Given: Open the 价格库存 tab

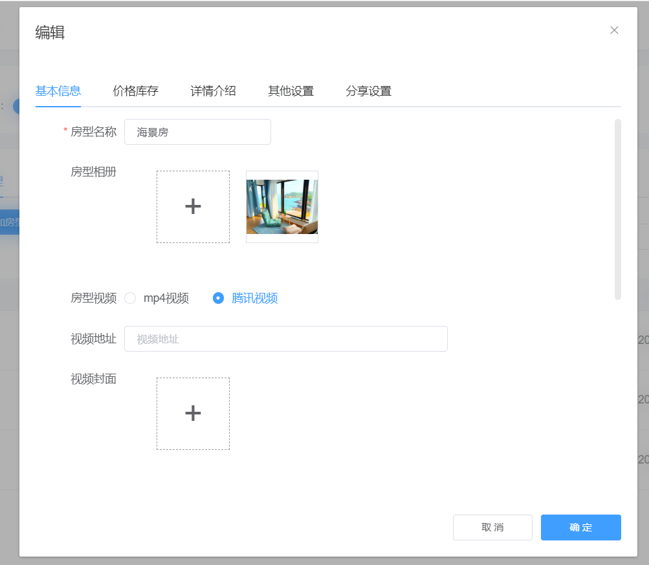Looking at the screenshot, I should (x=136, y=91).
